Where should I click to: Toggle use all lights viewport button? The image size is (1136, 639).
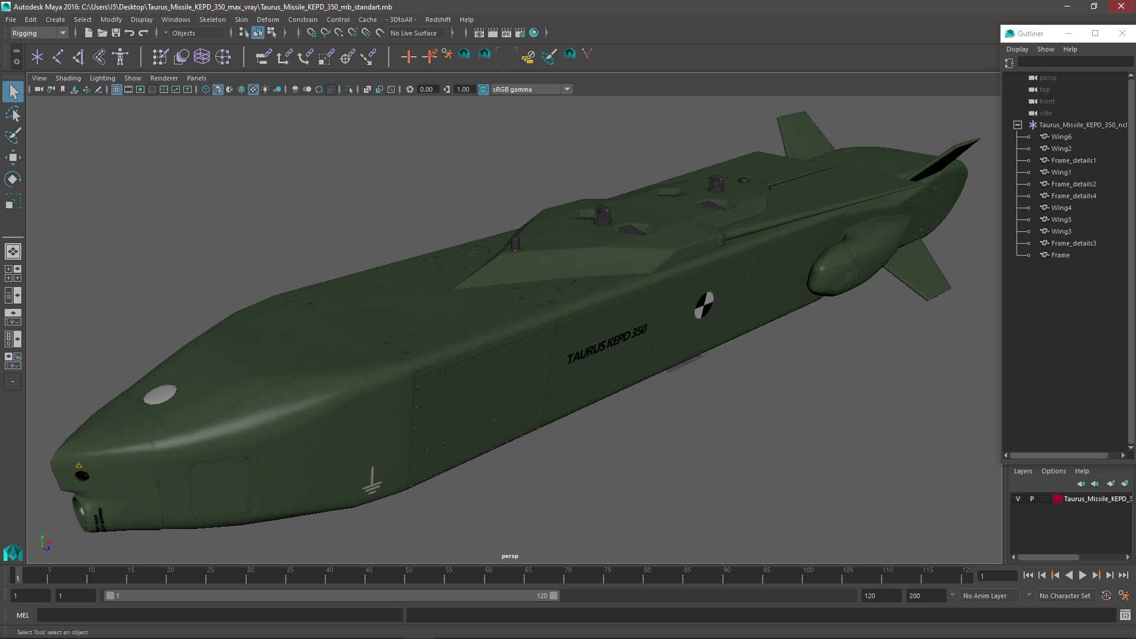click(x=265, y=89)
